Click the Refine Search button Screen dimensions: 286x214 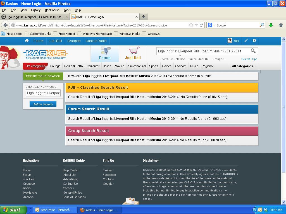(43, 104)
